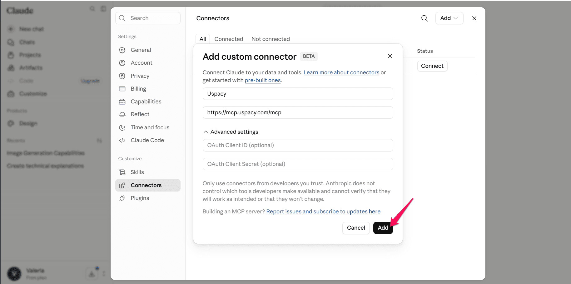571x284 pixels.
Task: Click the Connectors header search magnifier
Action: point(425,18)
